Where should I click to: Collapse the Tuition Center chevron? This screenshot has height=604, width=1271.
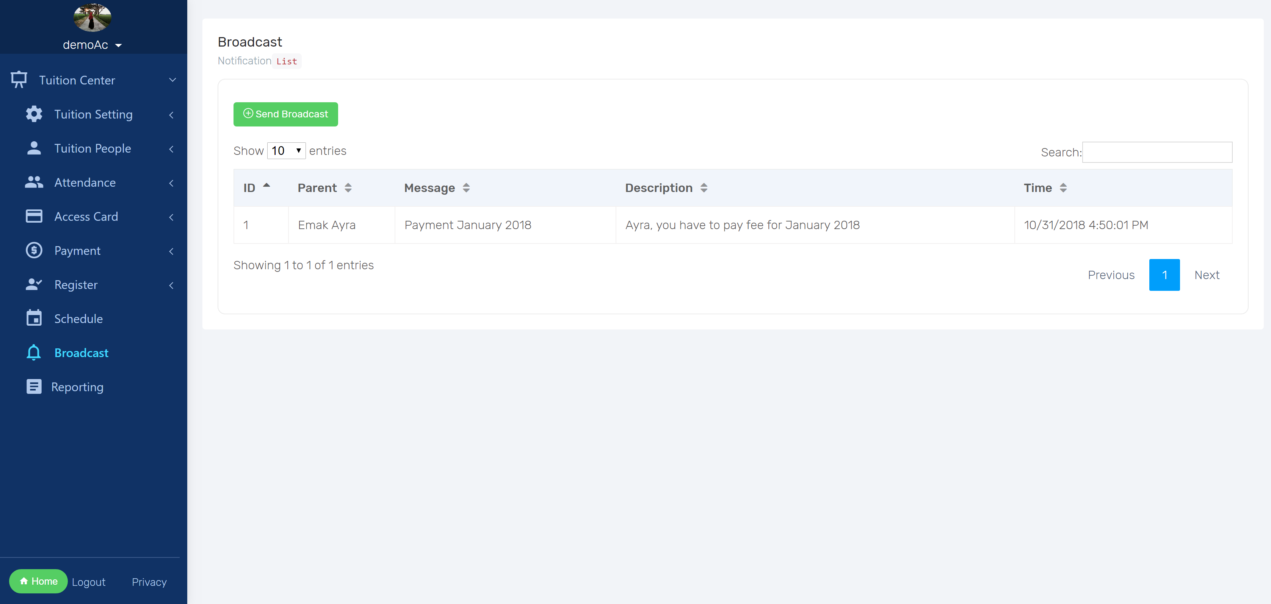(172, 80)
